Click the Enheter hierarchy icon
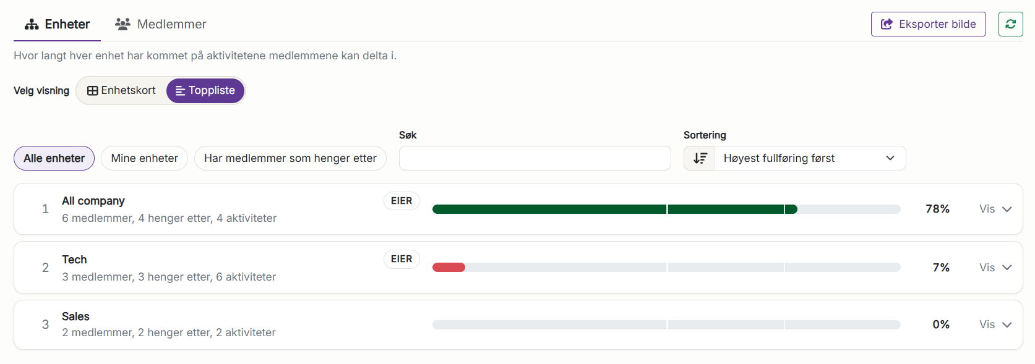The height and width of the screenshot is (364, 1035). [x=32, y=24]
